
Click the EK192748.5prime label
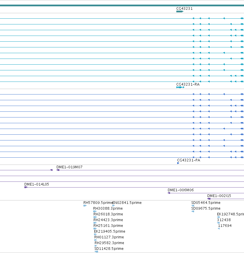(x=231, y=214)
